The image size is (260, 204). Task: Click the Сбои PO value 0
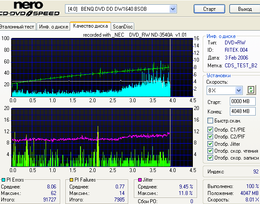[192, 201]
